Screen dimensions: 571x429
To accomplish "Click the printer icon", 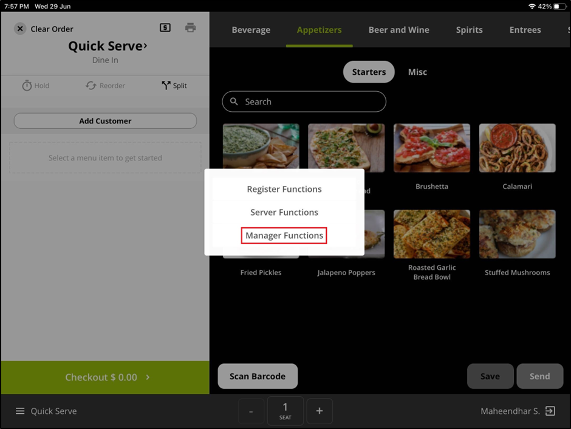I will tap(191, 27).
